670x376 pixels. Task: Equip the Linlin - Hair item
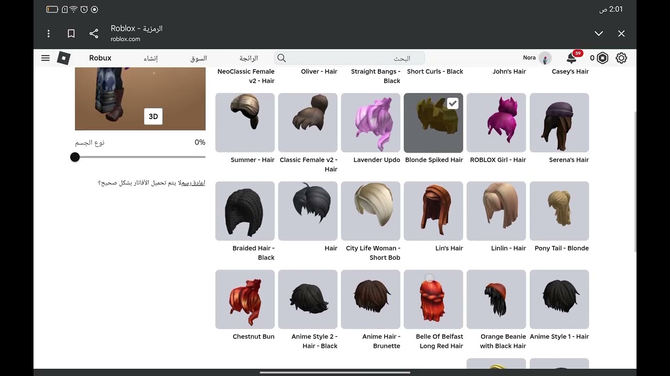coord(496,211)
